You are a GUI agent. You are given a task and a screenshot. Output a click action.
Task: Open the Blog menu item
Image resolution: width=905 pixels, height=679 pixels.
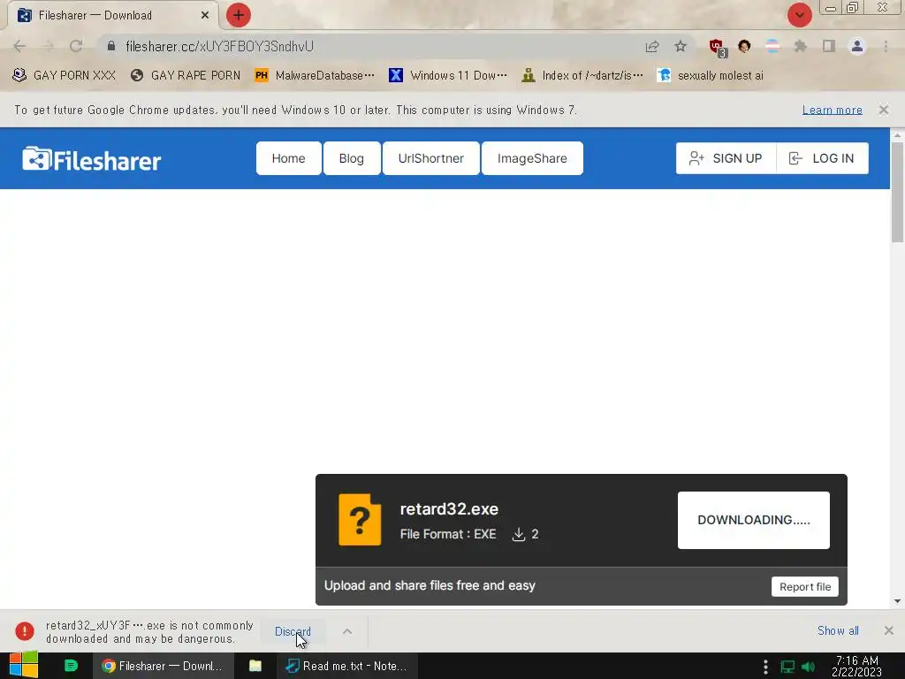[x=352, y=158]
